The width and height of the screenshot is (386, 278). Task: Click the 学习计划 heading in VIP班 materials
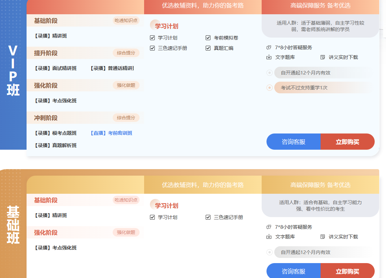pyautogui.click(x=166, y=26)
